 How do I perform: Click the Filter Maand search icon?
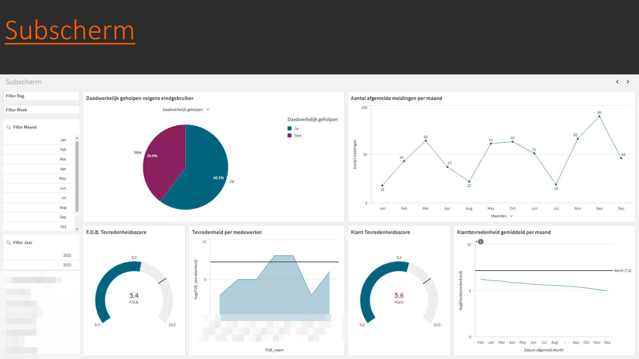tap(9, 127)
